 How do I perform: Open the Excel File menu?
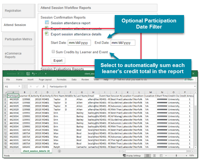[8, 79]
